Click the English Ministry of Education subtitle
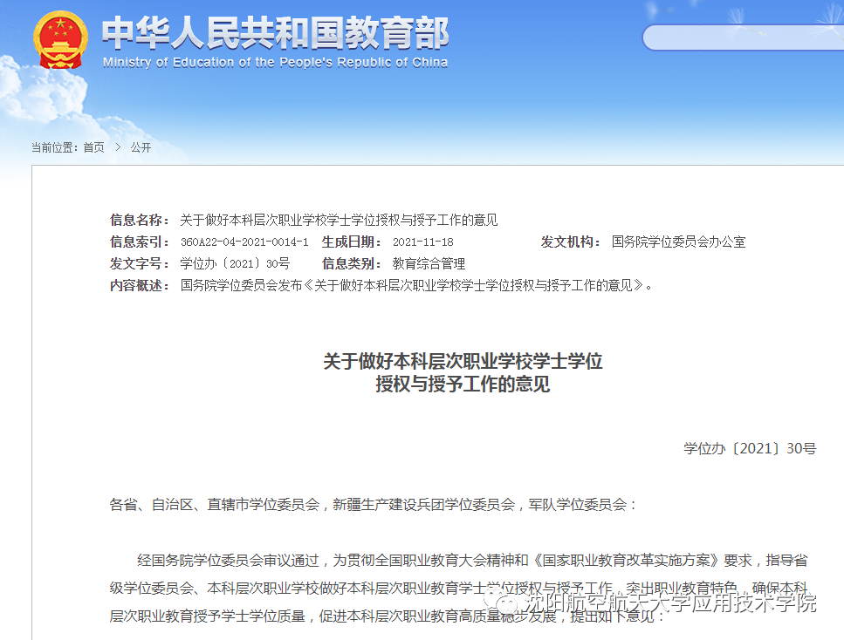This screenshot has height=640, width=844. [x=275, y=63]
